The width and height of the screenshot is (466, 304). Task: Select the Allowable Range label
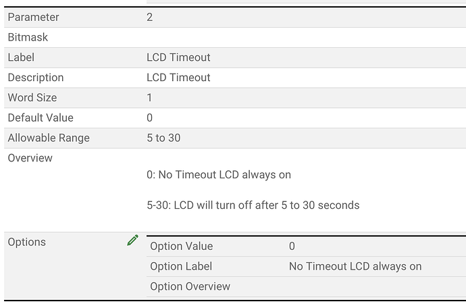tap(49, 138)
